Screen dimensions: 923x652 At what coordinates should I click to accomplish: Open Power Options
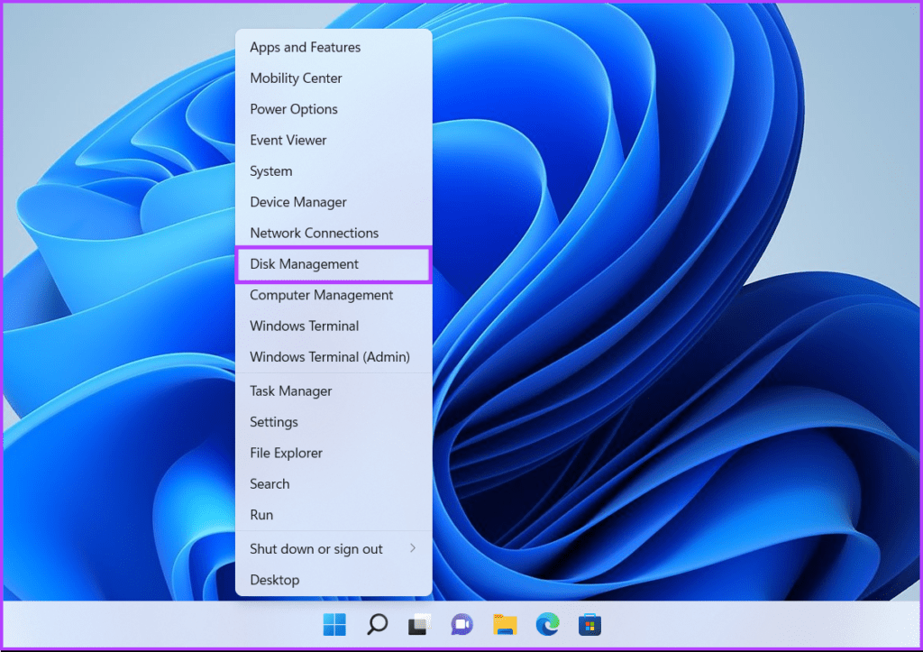[294, 109]
